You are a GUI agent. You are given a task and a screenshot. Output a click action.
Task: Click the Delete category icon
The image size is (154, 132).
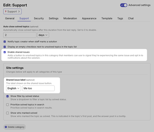click(x=6, y=127)
